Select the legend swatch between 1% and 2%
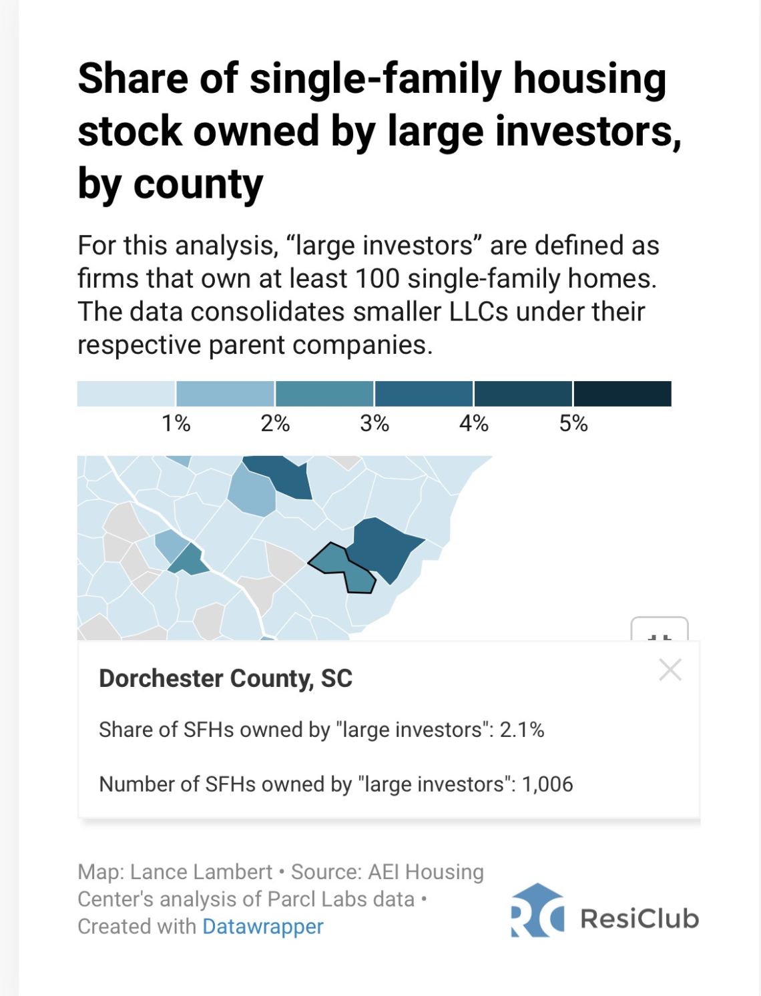 click(x=225, y=394)
